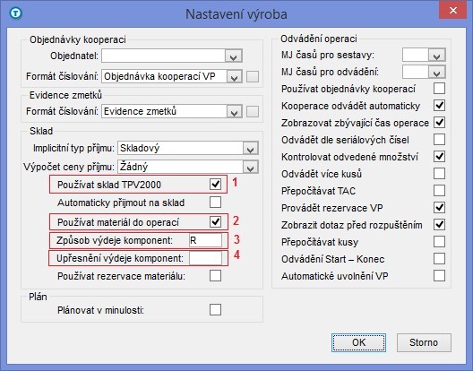This screenshot has width=473, height=371.
Task: Confirm settings with OK button
Action: pyautogui.click(x=358, y=342)
